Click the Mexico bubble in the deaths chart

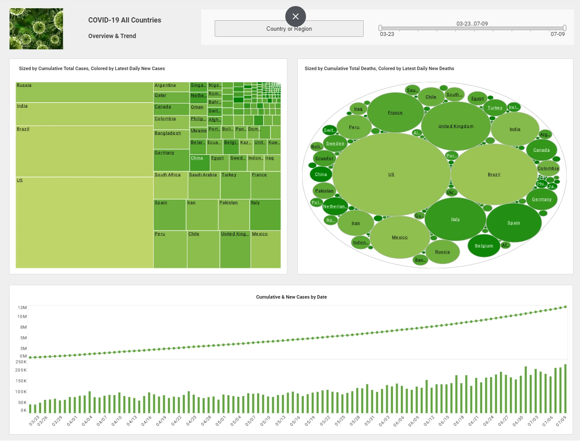[400, 237]
